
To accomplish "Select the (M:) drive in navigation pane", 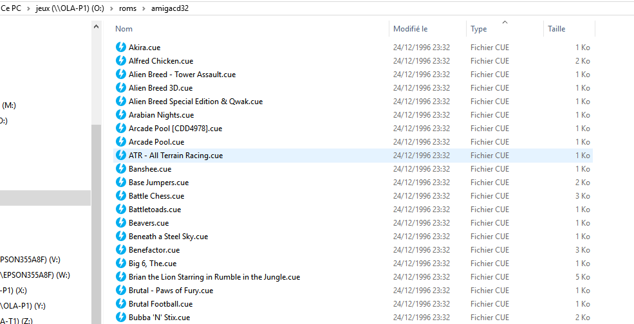I will pos(9,105).
